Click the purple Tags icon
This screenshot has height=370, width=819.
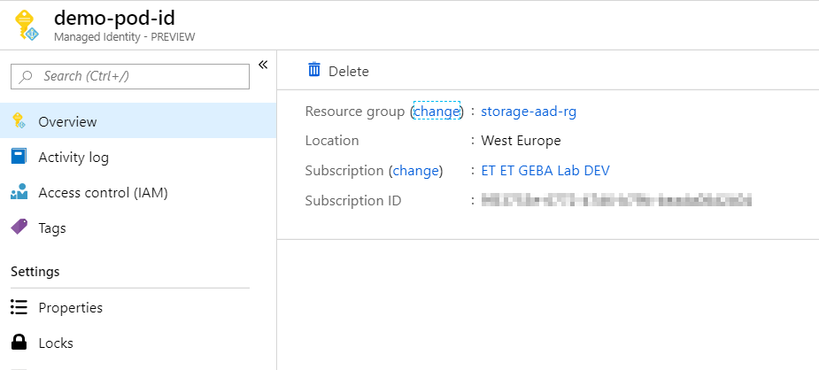coord(19,227)
